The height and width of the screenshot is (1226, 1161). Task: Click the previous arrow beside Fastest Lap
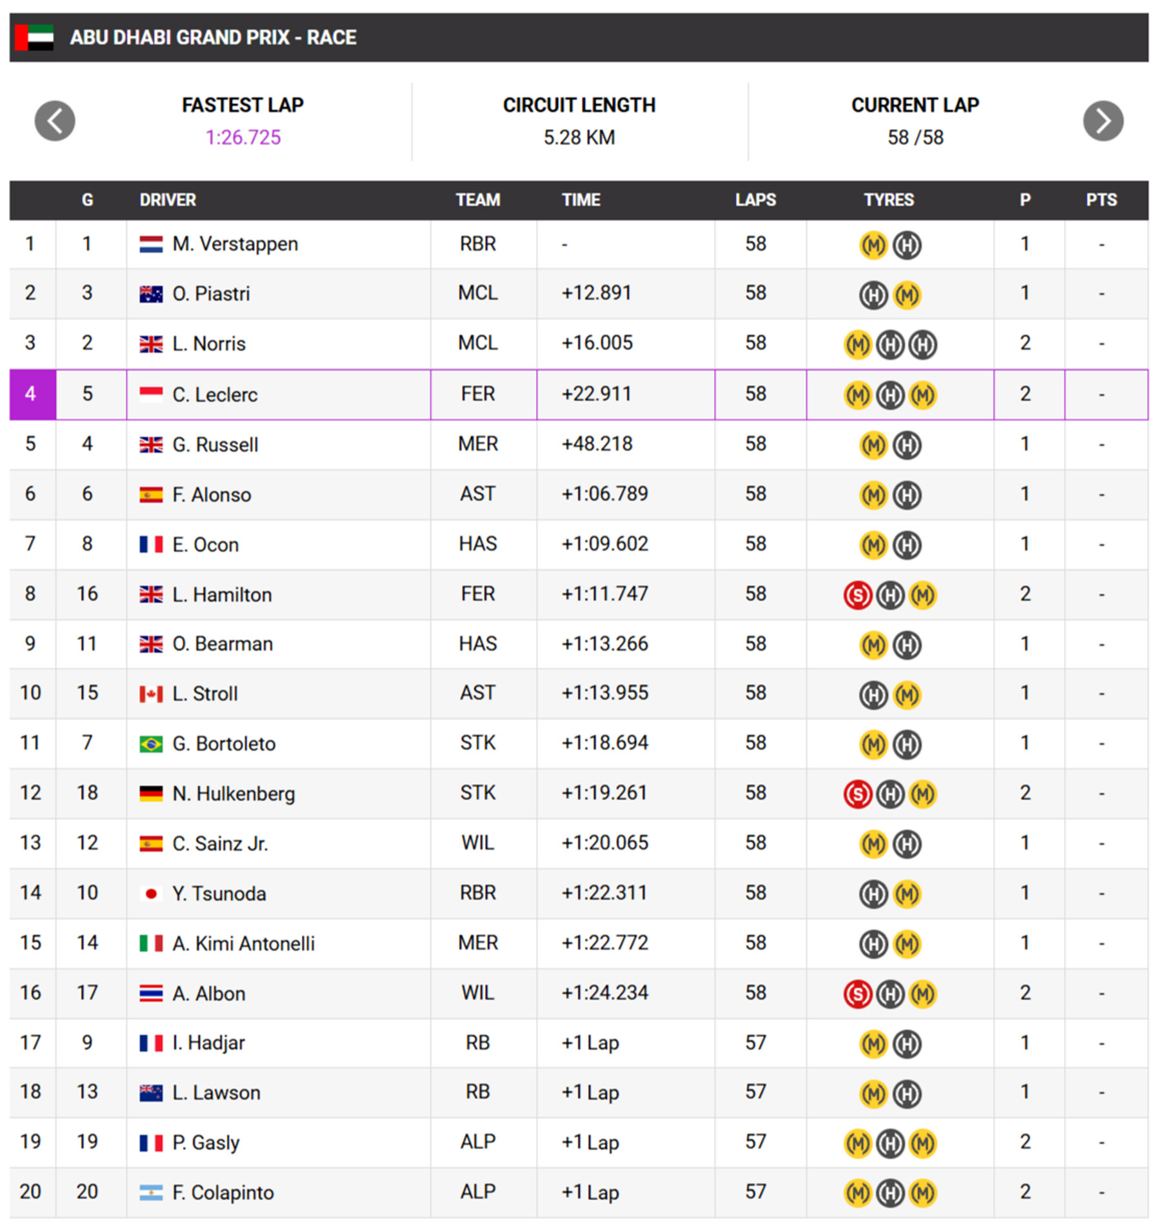point(55,121)
